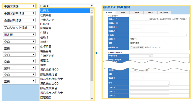192x101 pixels.
Task: Click the 社員マスタ【新規登録】 heading
Action: click(116, 7)
